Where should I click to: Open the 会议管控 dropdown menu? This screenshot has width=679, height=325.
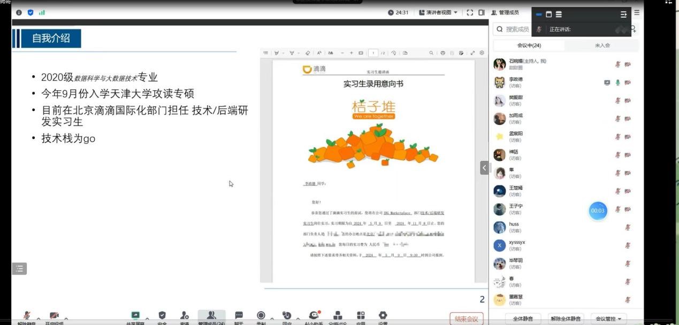coord(609,319)
